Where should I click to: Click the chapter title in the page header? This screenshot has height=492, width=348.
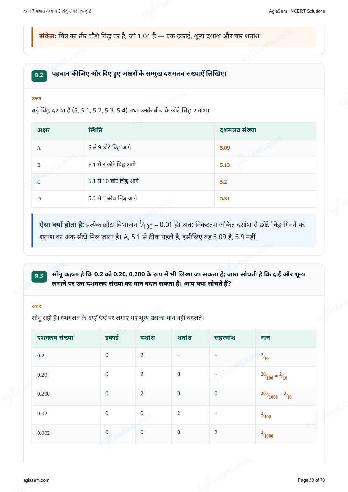(x=57, y=11)
